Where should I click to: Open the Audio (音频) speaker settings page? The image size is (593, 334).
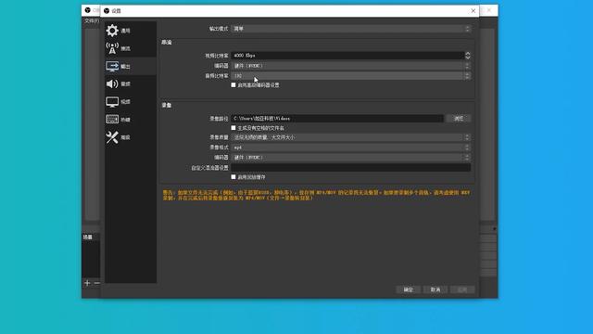[x=130, y=83]
